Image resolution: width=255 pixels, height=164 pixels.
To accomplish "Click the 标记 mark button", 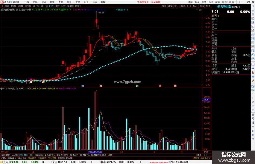I will point(195,6).
